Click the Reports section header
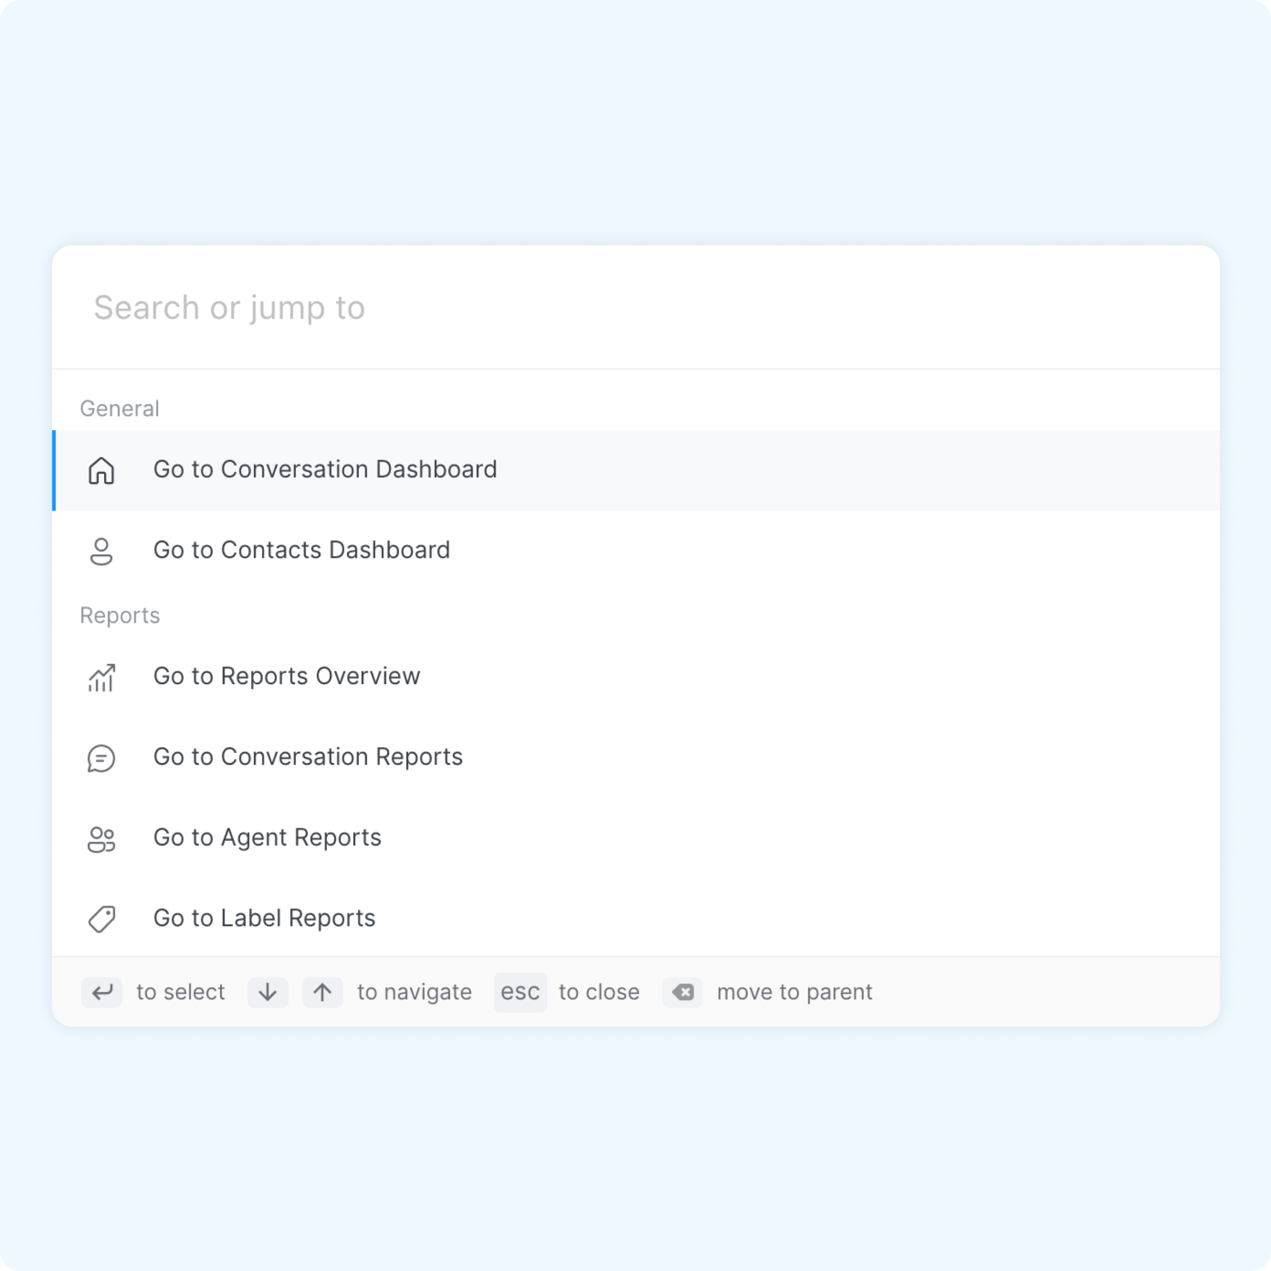 click(x=120, y=616)
